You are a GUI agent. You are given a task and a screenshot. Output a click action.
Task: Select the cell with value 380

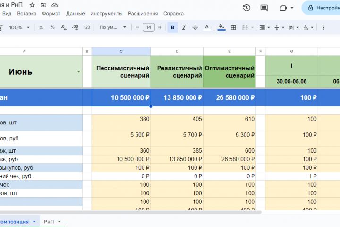(x=121, y=123)
